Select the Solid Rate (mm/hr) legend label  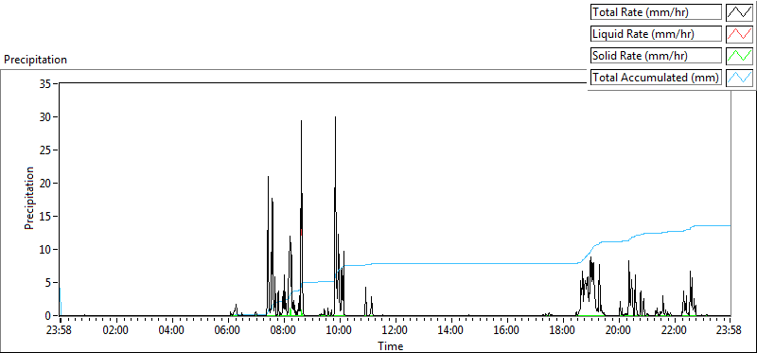tap(656, 56)
